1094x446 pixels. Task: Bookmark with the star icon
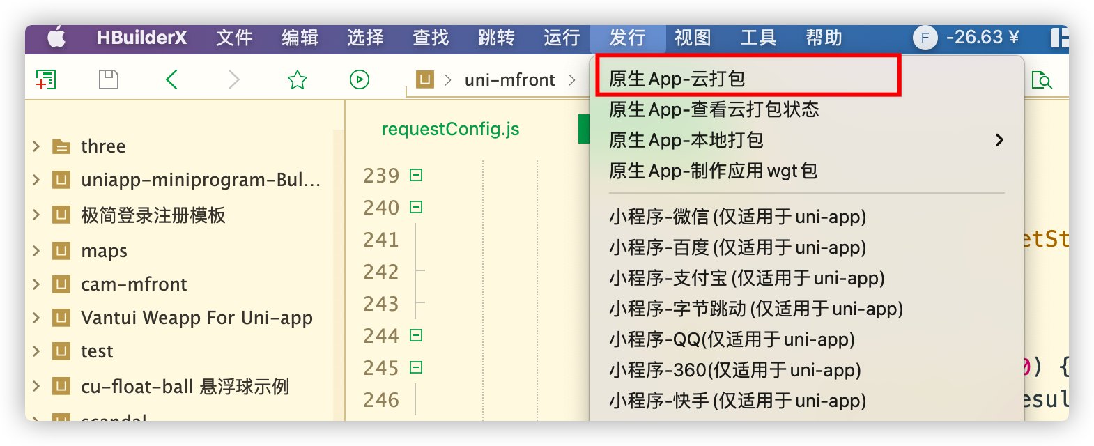point(298,79)
